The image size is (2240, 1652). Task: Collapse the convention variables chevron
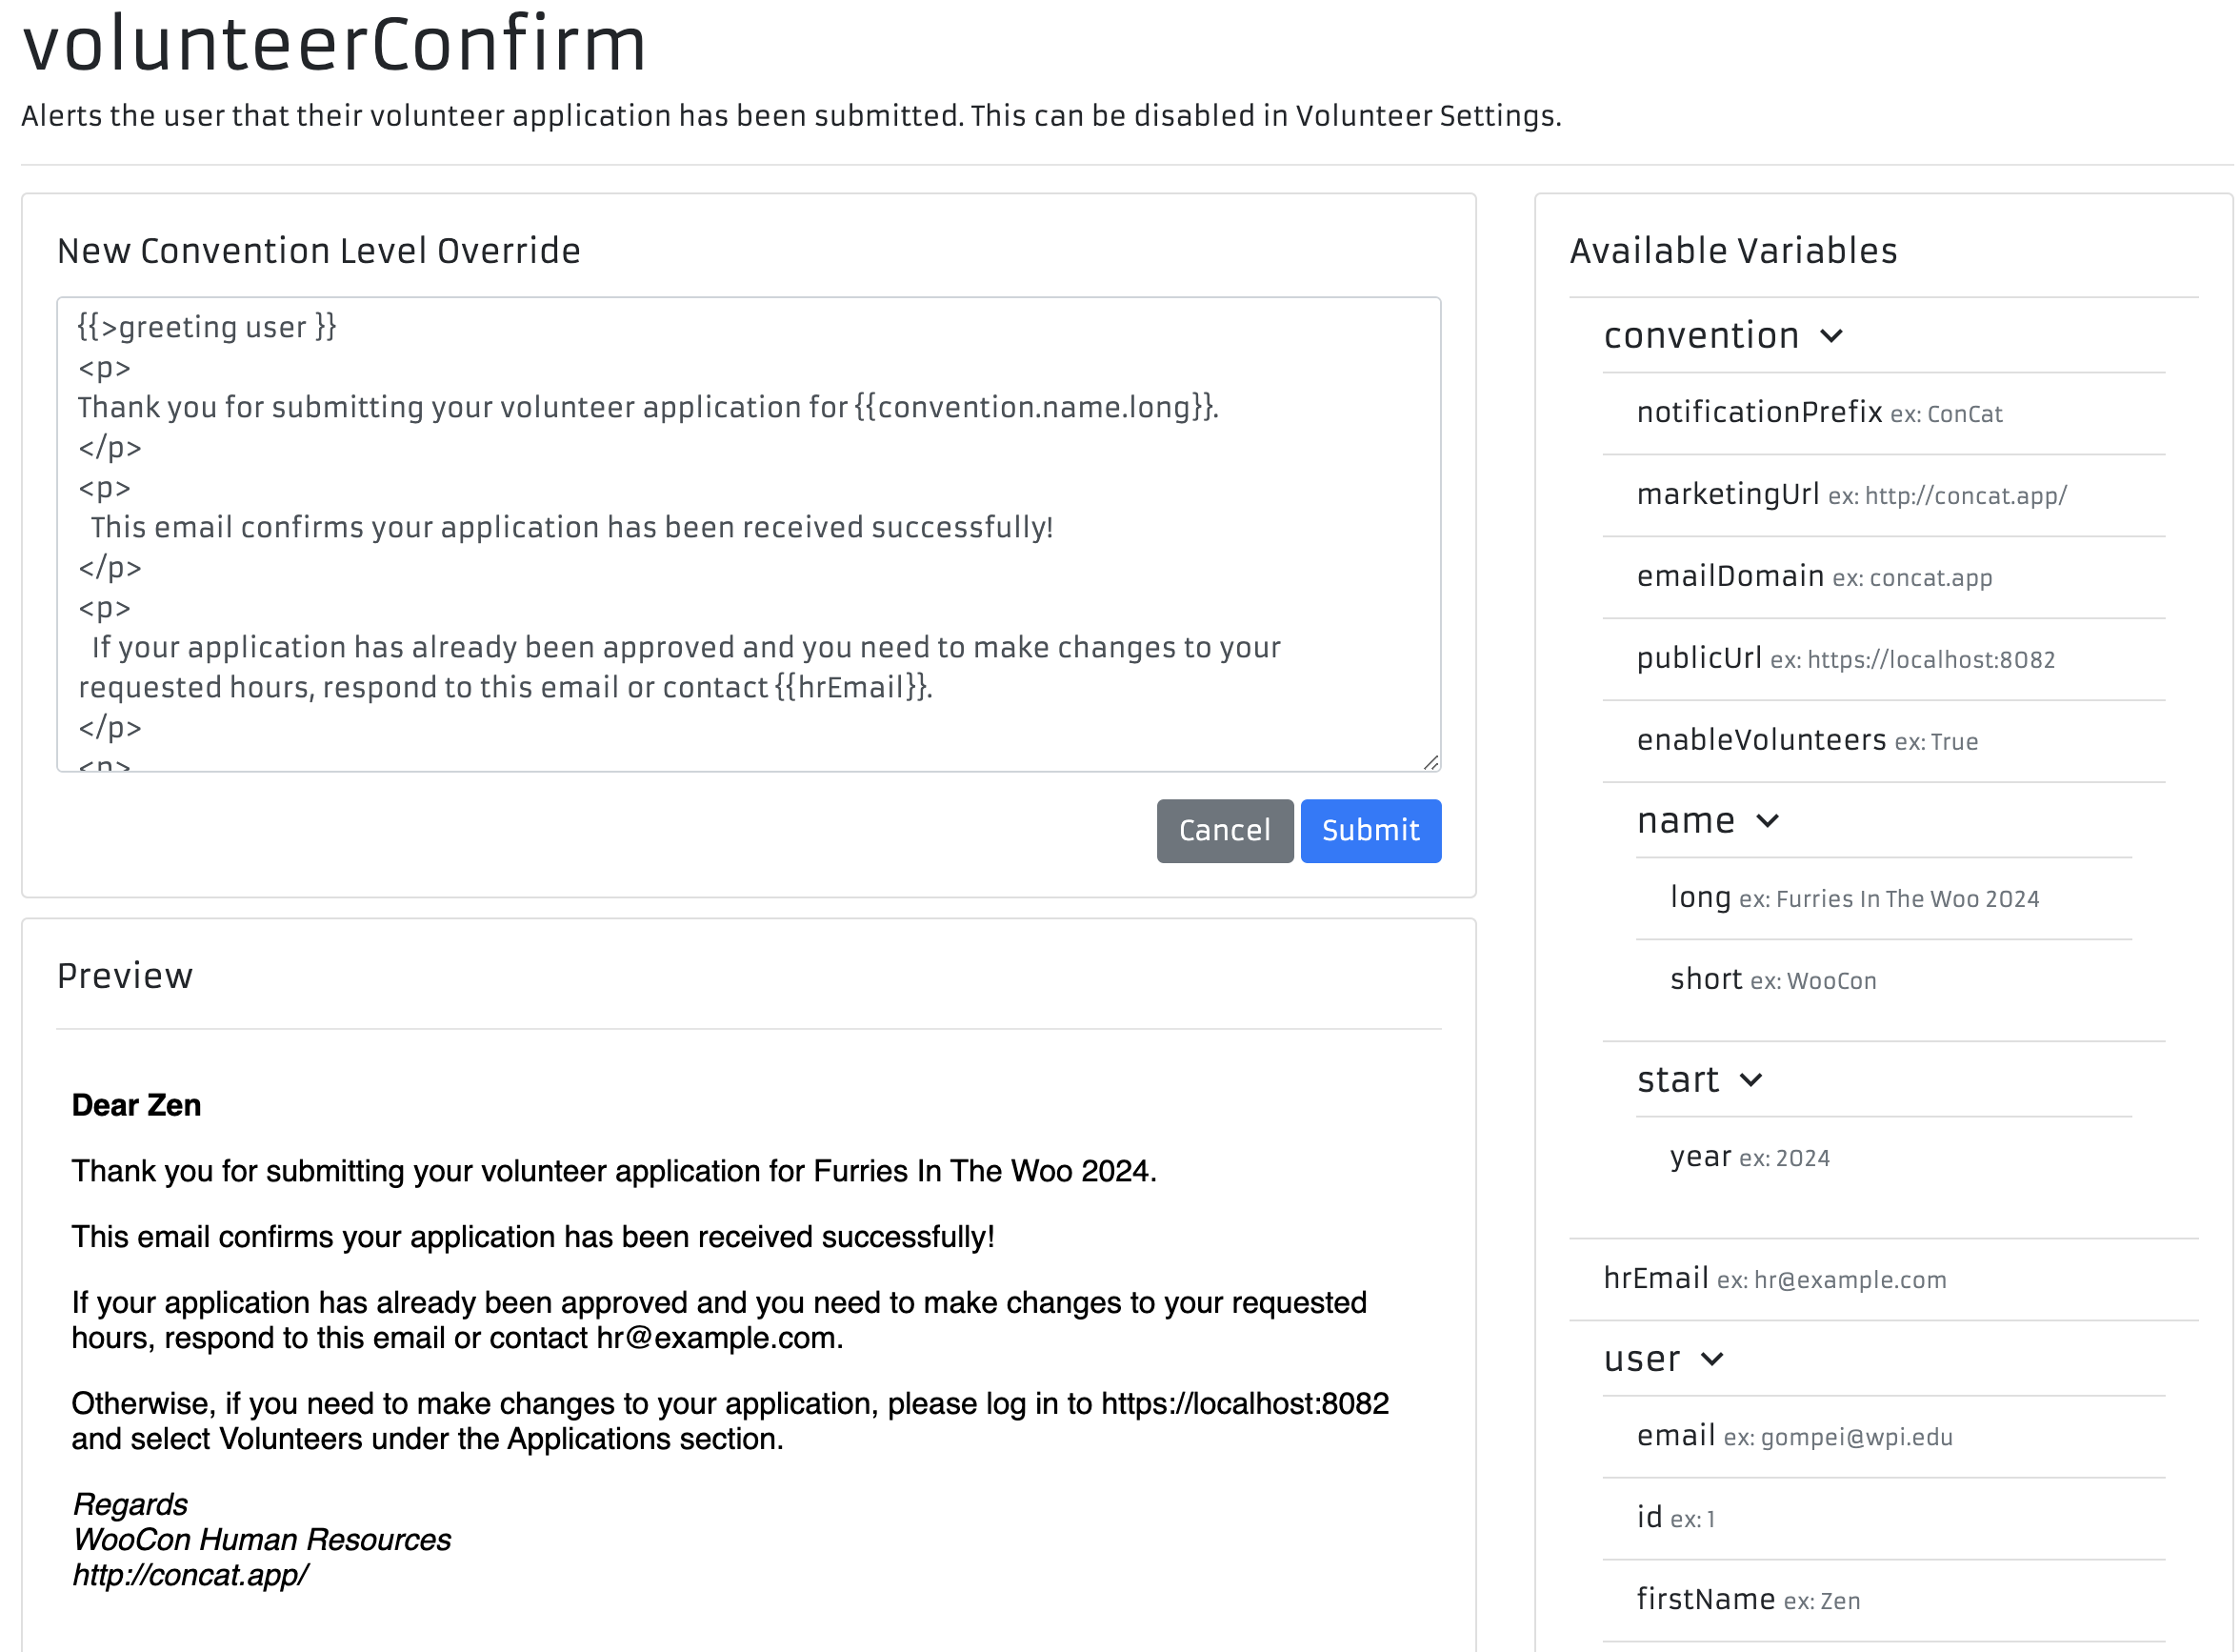[x=1830, y=336]
